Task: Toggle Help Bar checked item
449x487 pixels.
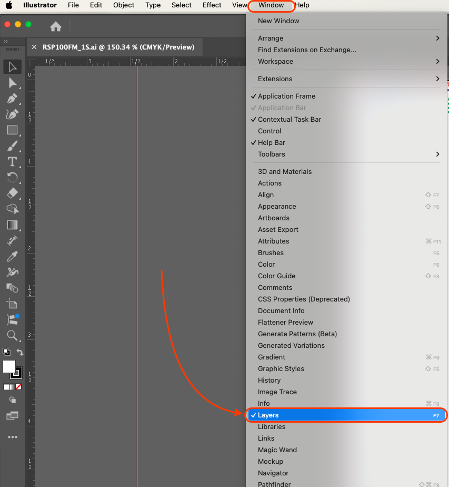Action: pyautogui.click(x=347, y=142)
